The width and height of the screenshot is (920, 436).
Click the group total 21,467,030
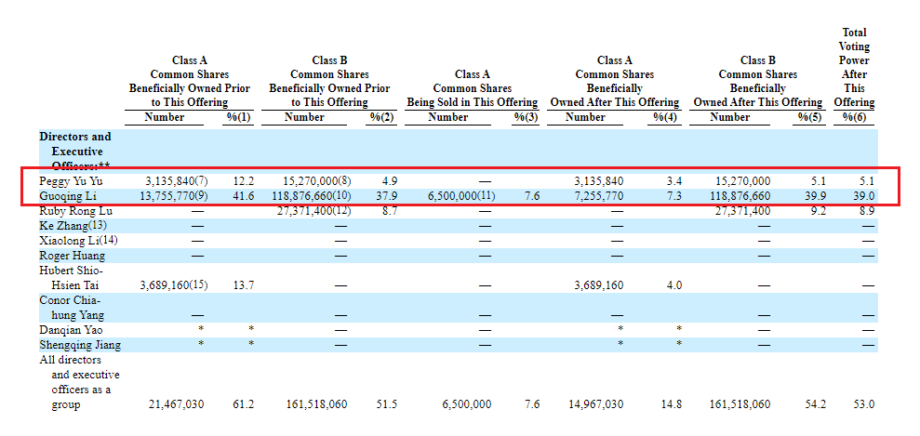tap(176, 404)
